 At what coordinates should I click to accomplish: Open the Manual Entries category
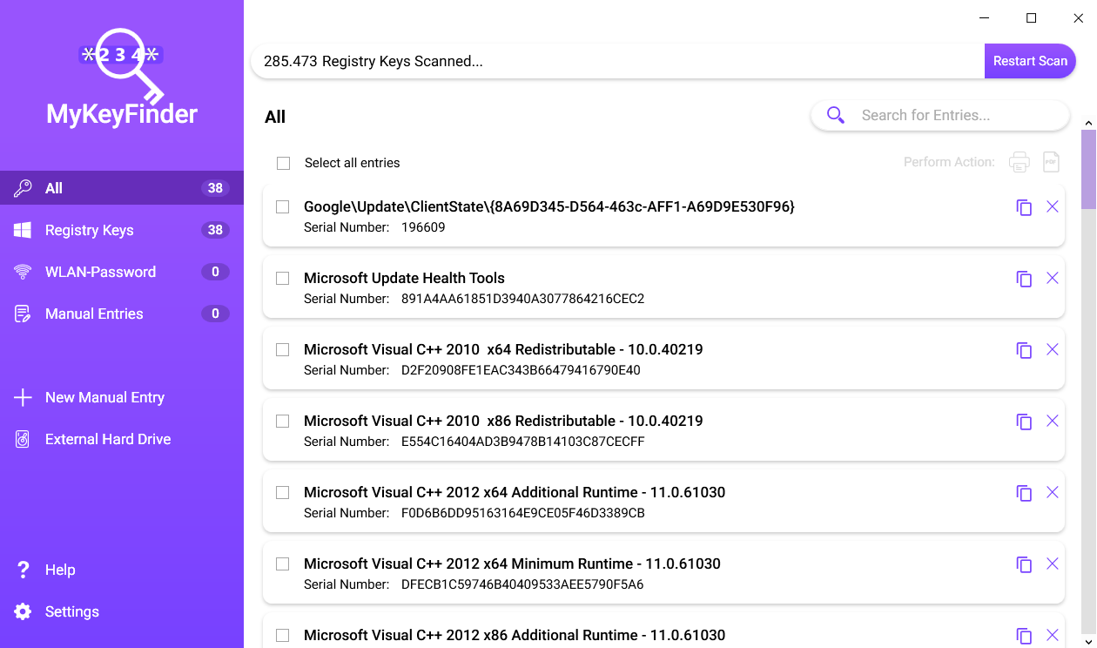click(122, 314)
